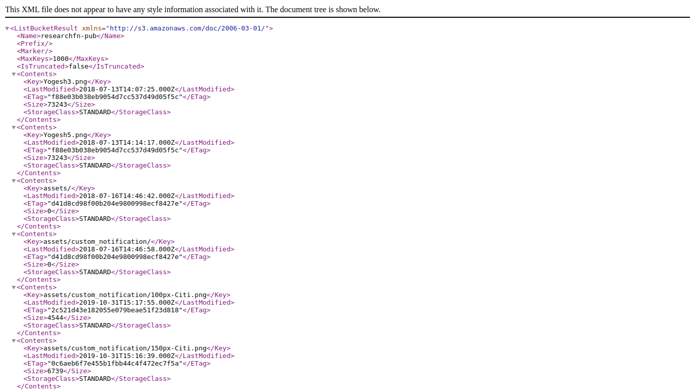Collapse the Contents node above the assets/ key
Image resolution: width=695 pixels, height=390 pixels.
click(14, 181)
